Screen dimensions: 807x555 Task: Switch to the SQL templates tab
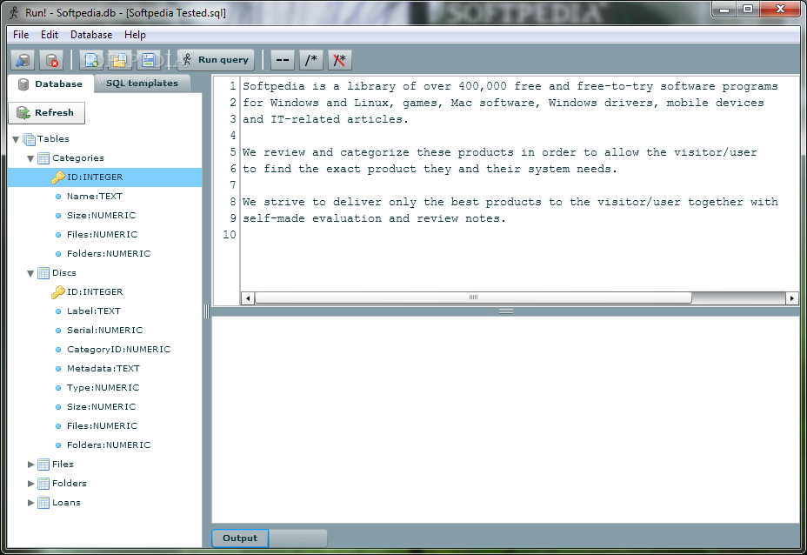pos(142,84)
